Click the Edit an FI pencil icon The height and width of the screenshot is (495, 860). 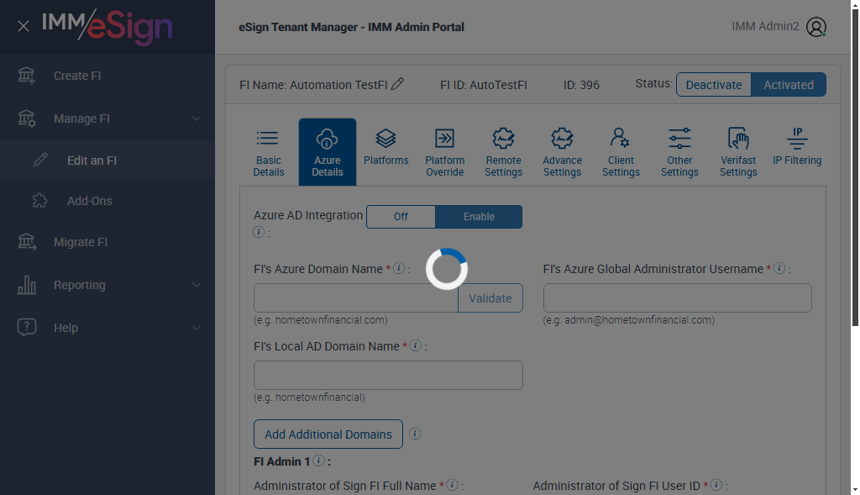pos(40,160)
